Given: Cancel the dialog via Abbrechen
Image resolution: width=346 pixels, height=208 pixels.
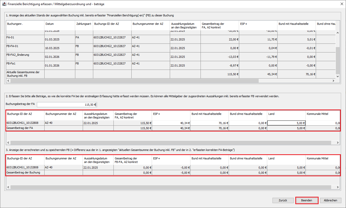Looking at the screenshot, I should 331,200.
